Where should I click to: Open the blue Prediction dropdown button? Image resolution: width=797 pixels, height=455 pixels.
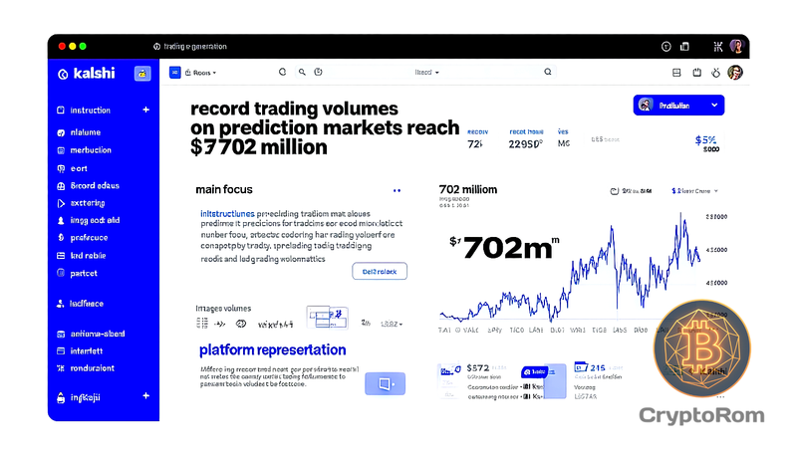(678, 106)
